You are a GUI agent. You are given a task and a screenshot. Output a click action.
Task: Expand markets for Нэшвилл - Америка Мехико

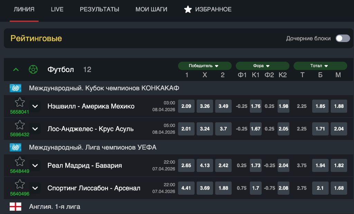[x=35, y=106]
